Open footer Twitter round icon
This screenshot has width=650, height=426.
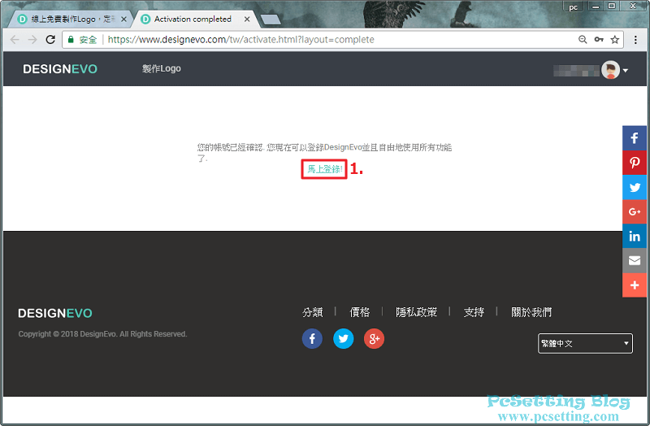343,339
